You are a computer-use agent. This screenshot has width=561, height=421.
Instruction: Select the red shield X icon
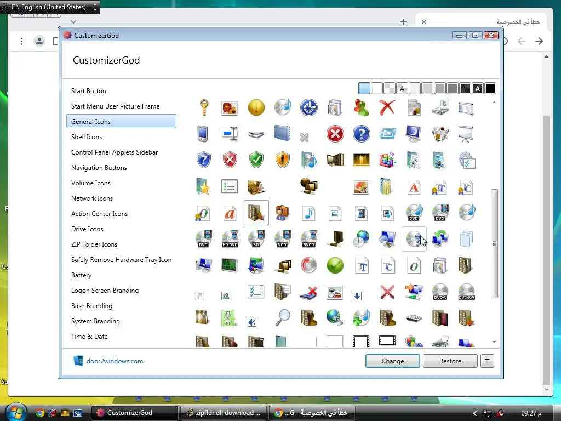[230, 160]
